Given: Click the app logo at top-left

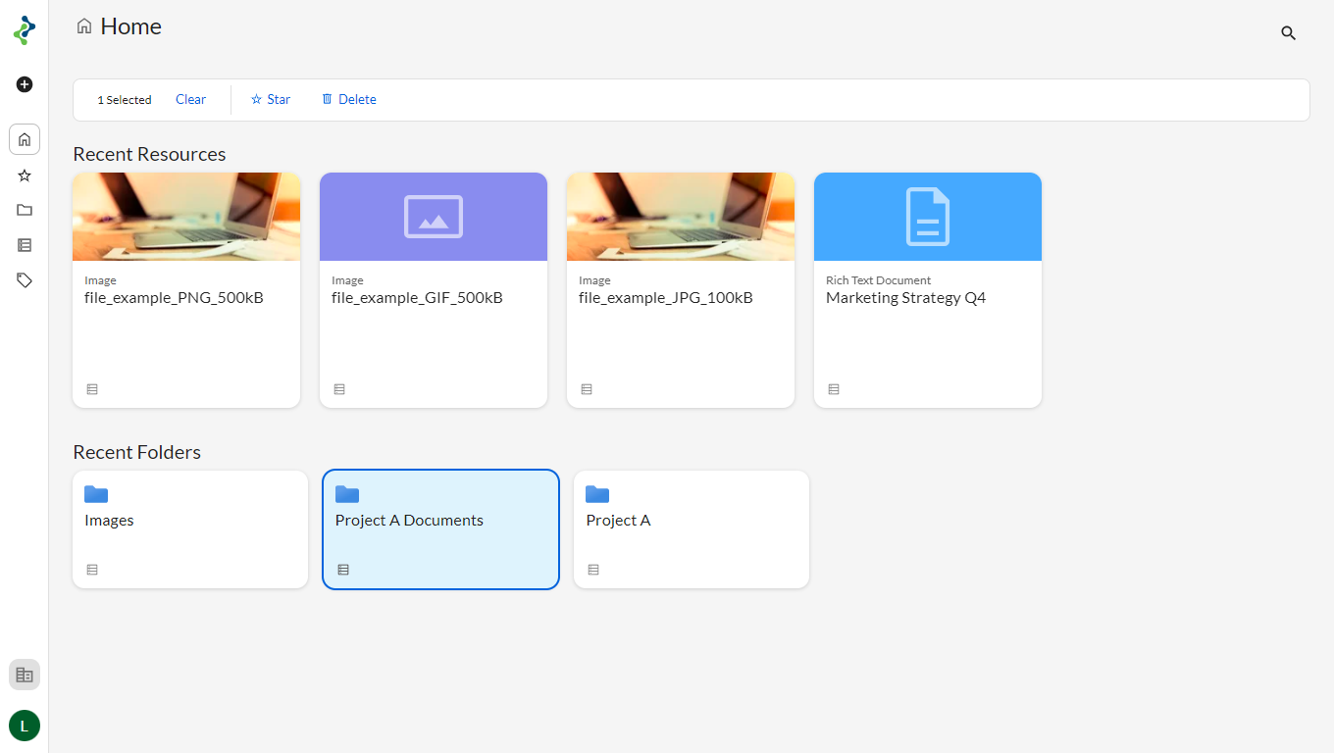Looking at the screenshot, I should 25,30.
